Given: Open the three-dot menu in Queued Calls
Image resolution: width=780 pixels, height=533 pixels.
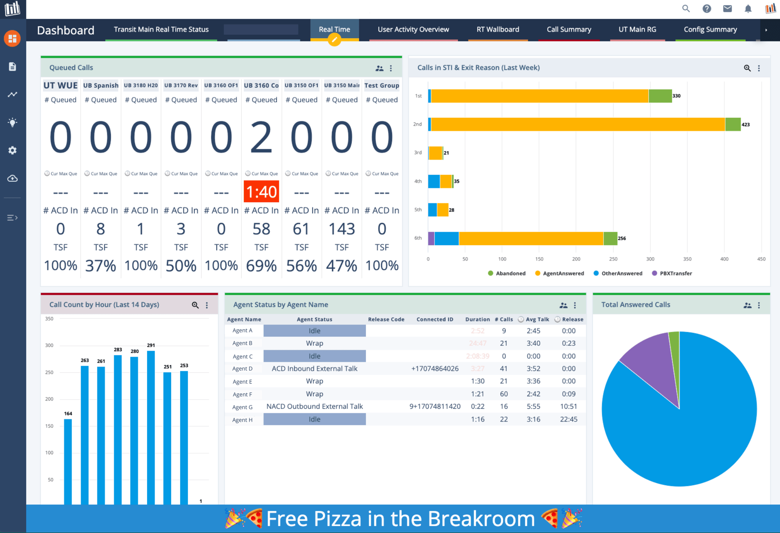Looking at the screenshot, I should click(x=391, y=68).
